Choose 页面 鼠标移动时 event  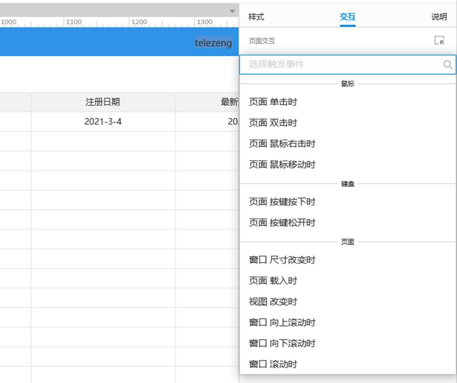click(347, 165)
